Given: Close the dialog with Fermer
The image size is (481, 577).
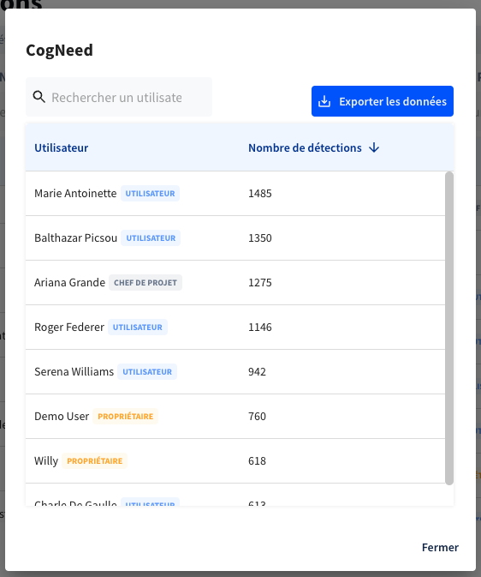Looking at the screenshot, I should [440, 547].
